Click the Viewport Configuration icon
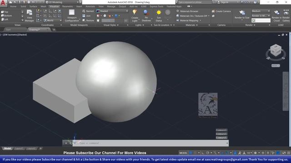 click(72, 12)
